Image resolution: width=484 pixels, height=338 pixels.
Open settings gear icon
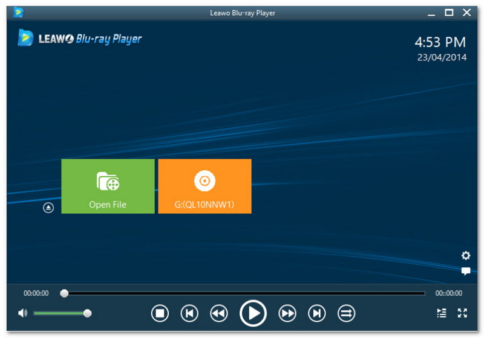tap(465, 255)
